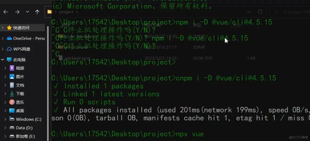Click the Back navigation arrow

coord(5,12)
